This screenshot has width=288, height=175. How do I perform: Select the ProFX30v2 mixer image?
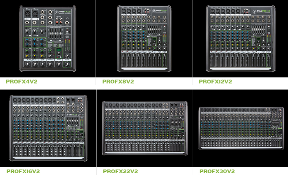pyautogui.click(x=241, y=128)
